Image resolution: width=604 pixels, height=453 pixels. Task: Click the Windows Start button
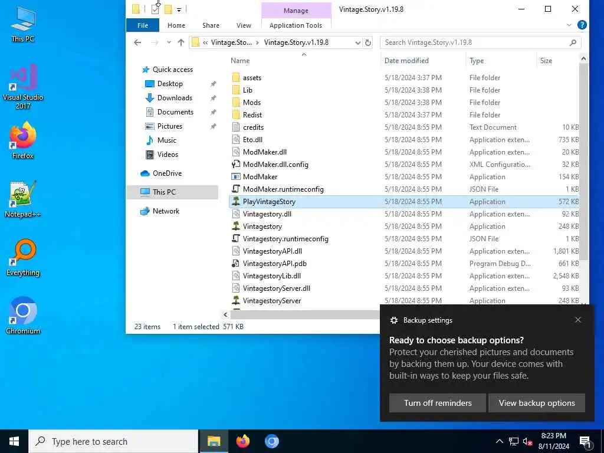[x=14, y=441]
